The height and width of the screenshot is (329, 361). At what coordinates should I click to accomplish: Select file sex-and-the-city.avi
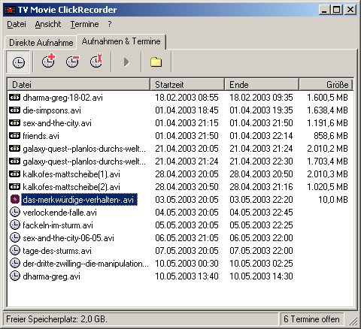57,123
